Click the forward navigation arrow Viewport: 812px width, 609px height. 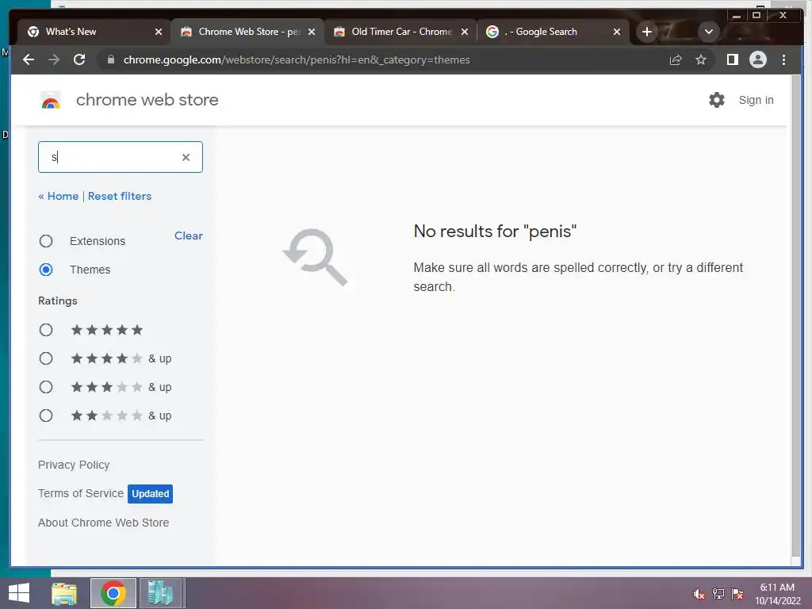click(x=54, y=59)
